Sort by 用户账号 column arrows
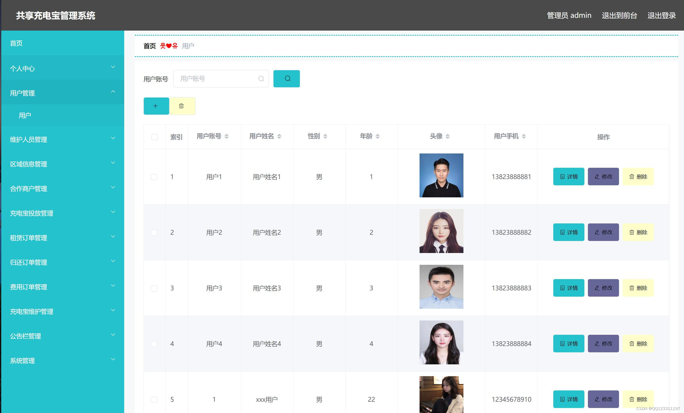Screen dimensions: 684x413 [x=227, y=136]
